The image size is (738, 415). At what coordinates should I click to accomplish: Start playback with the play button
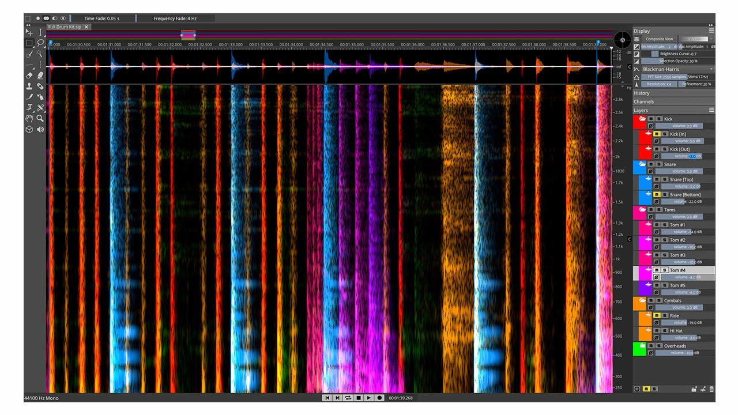click(369, 398)
